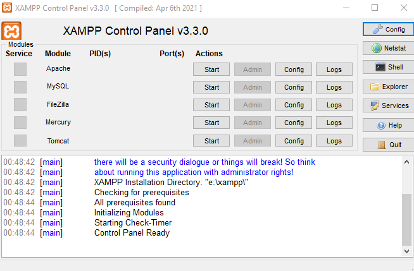414x271 pixels.
Task: Open the global Config wrench button
Action: pos(389,29)
